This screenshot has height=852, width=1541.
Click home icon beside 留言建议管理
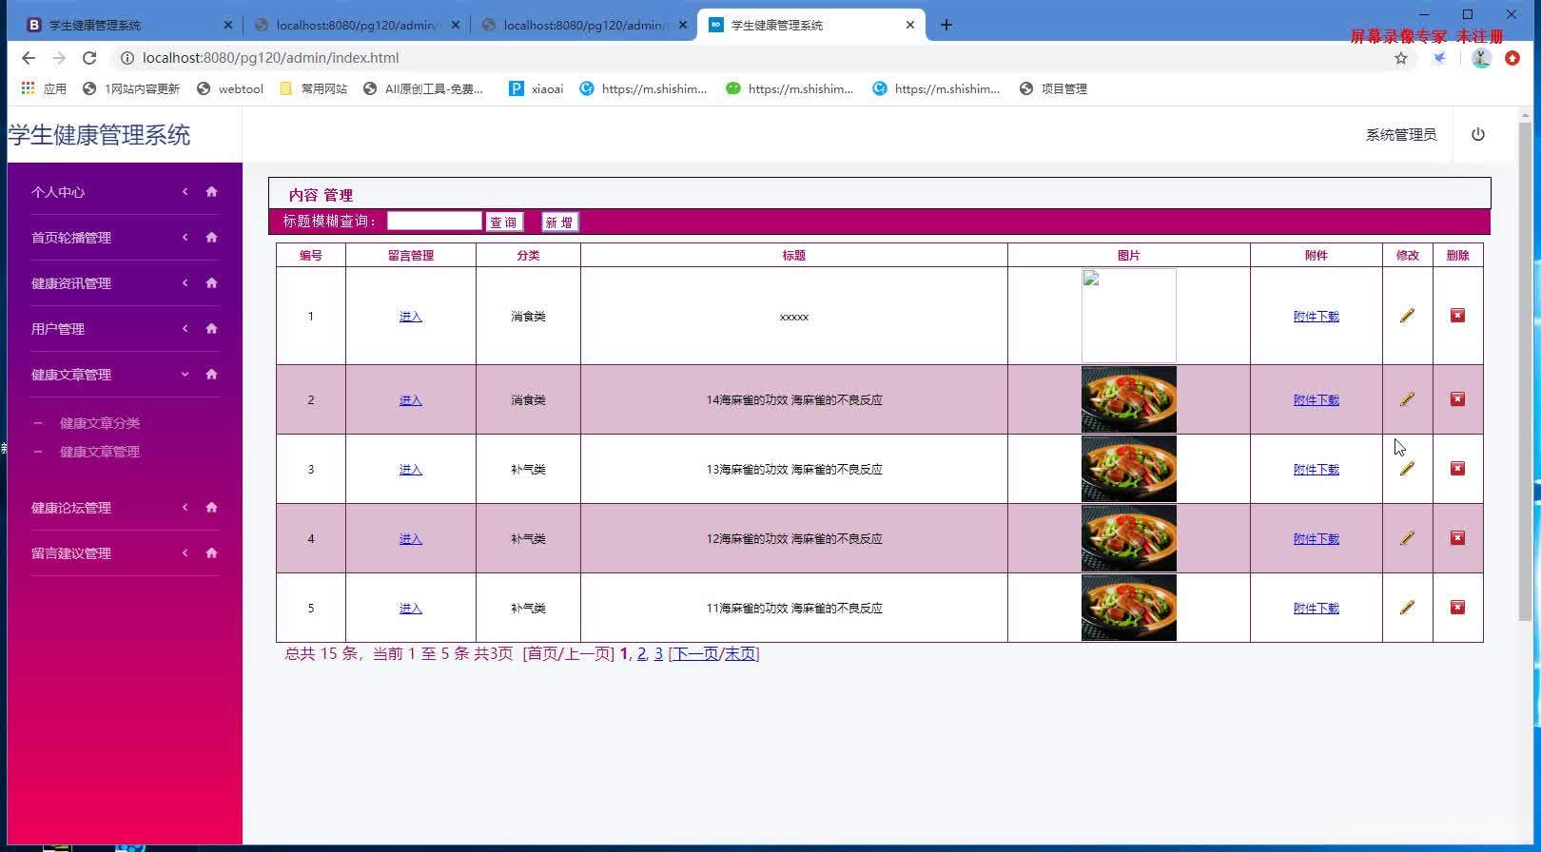(211, 552)
